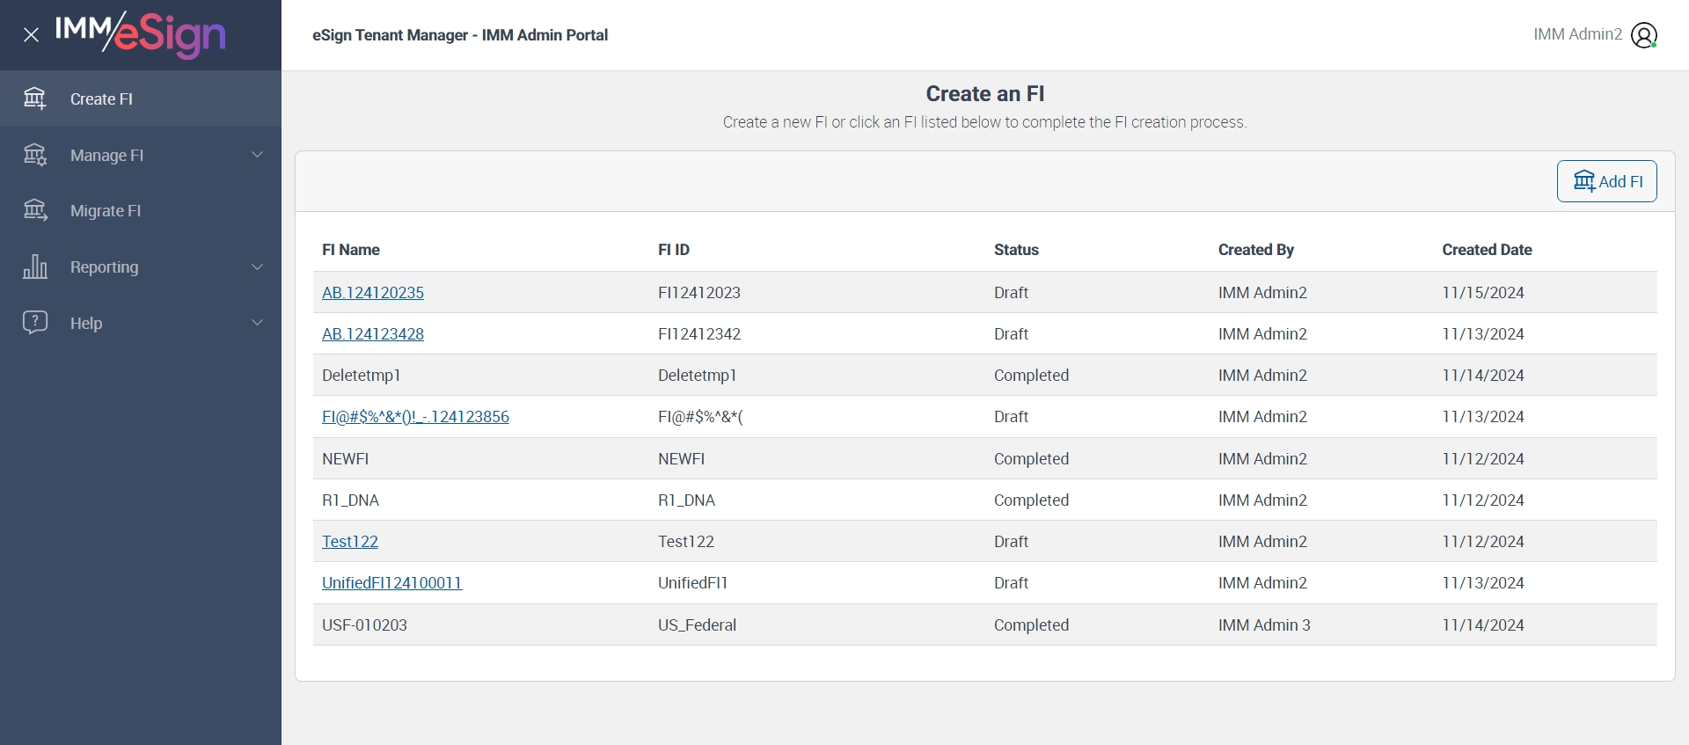Open the AB.124120235 FI link

coord(373,293)
